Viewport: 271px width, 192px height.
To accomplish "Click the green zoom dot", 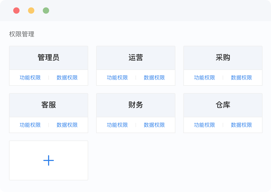I will coord(46,11).
